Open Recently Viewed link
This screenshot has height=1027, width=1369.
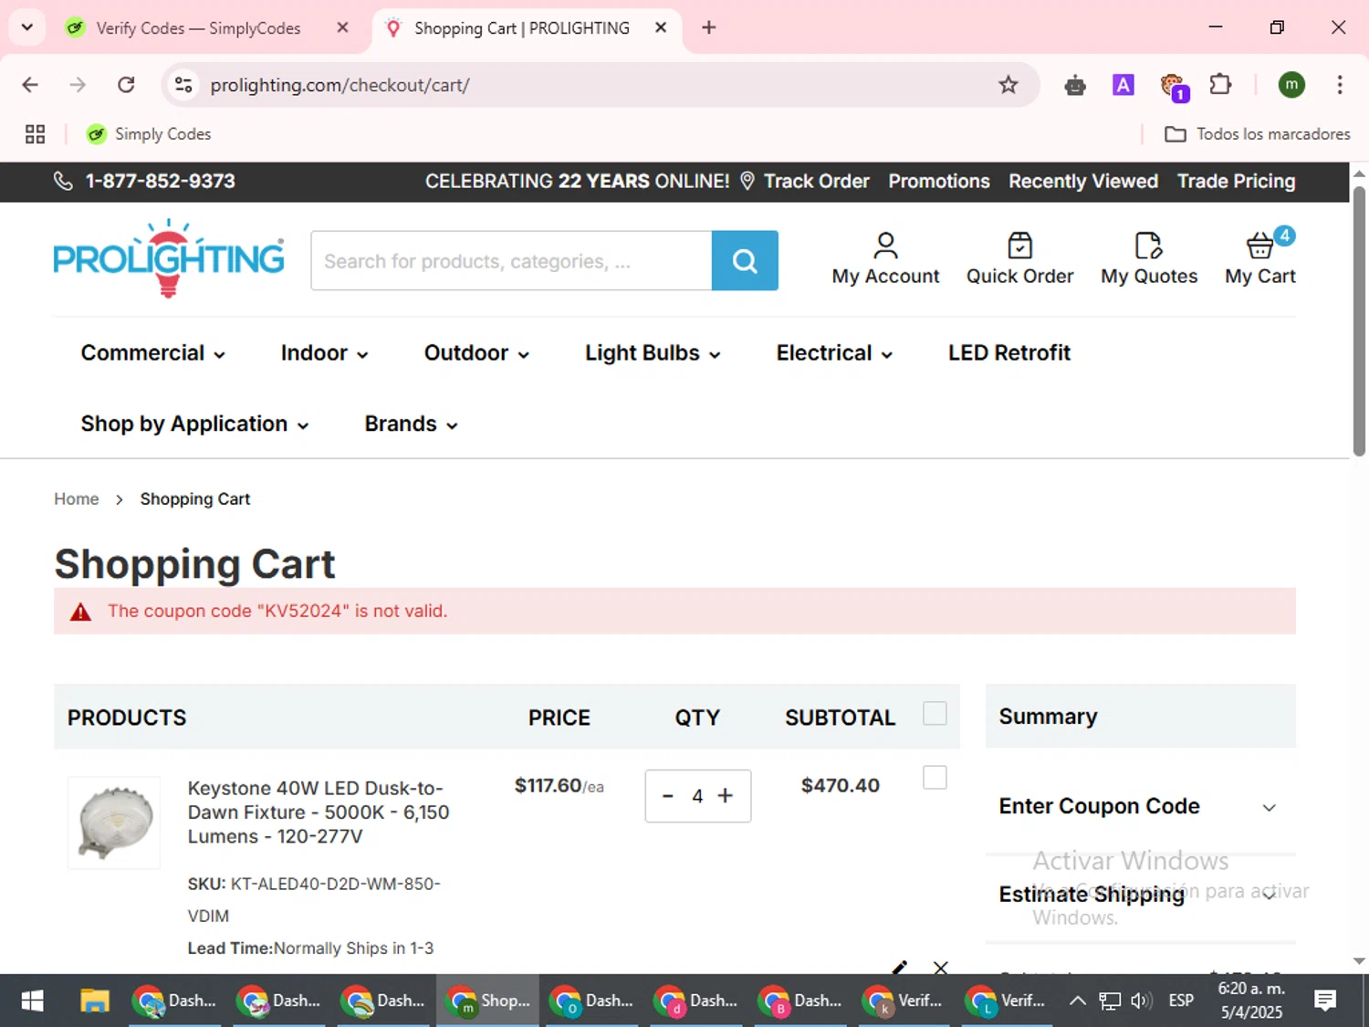(x=1082, y=182)
